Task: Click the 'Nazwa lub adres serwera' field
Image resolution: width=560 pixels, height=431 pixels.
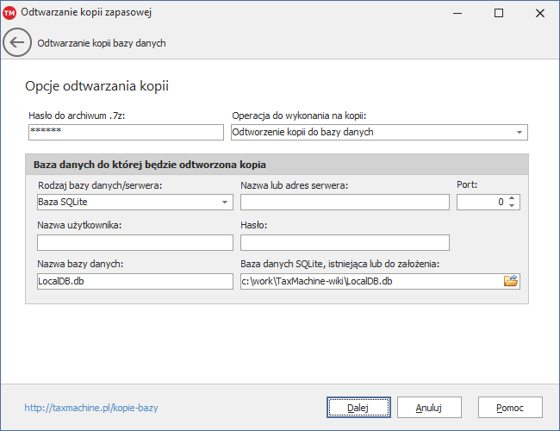Action: (345, 202)
